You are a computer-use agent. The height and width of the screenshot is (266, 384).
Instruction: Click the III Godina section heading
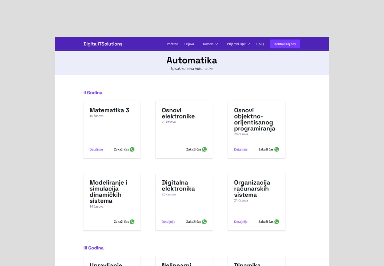[94, 248]
